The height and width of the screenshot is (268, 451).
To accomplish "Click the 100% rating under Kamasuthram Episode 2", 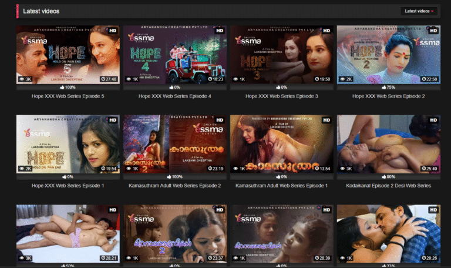I will [x=174, y=176].
